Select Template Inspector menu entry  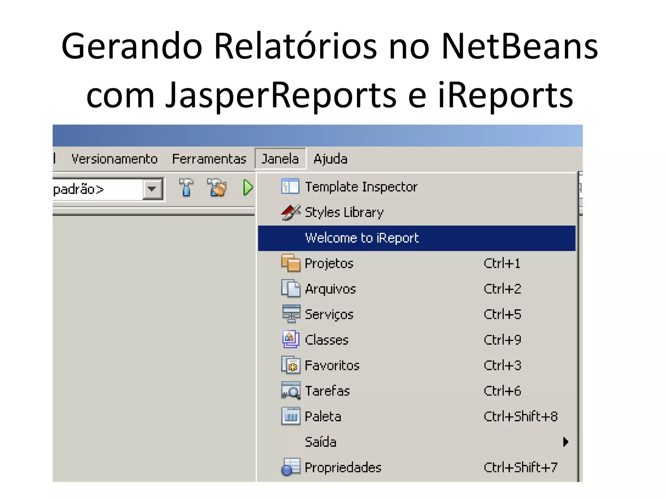pyautogui.click(x=417, y=187)
